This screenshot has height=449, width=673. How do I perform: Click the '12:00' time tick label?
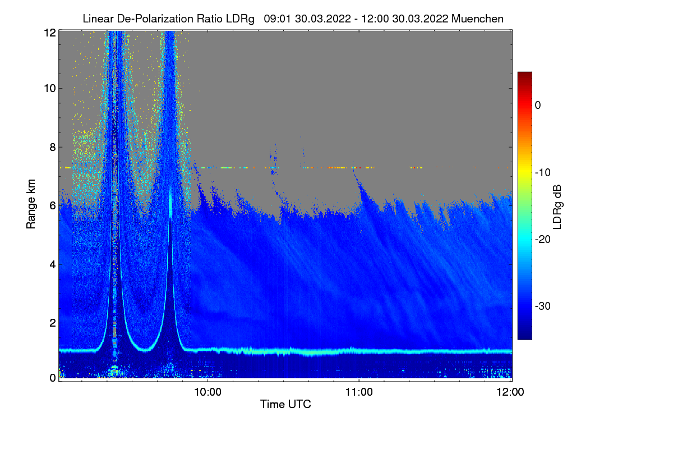point(511,392)
